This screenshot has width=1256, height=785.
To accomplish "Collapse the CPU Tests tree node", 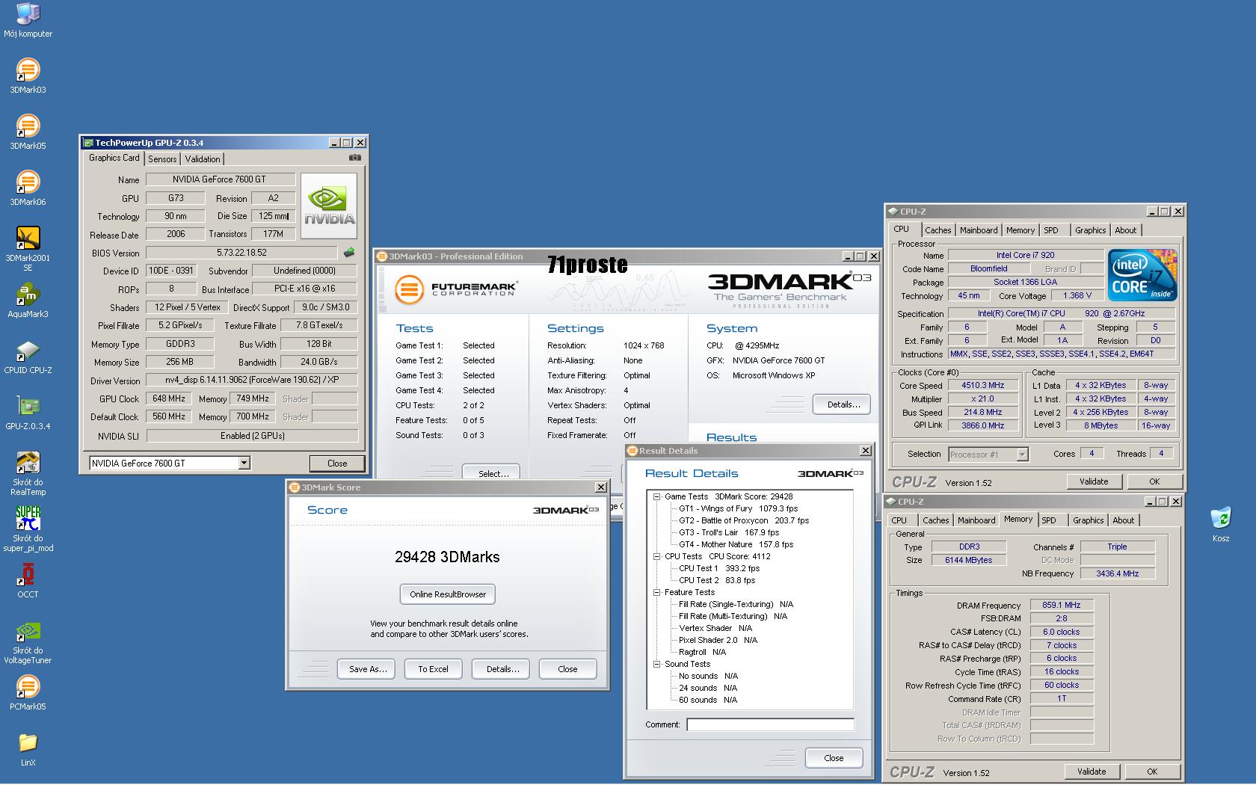I will [657, 556].
